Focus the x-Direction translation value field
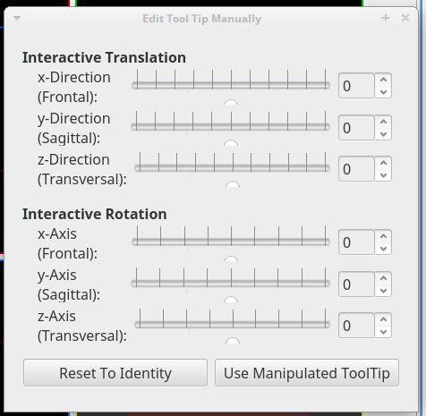 click(356, 86)
